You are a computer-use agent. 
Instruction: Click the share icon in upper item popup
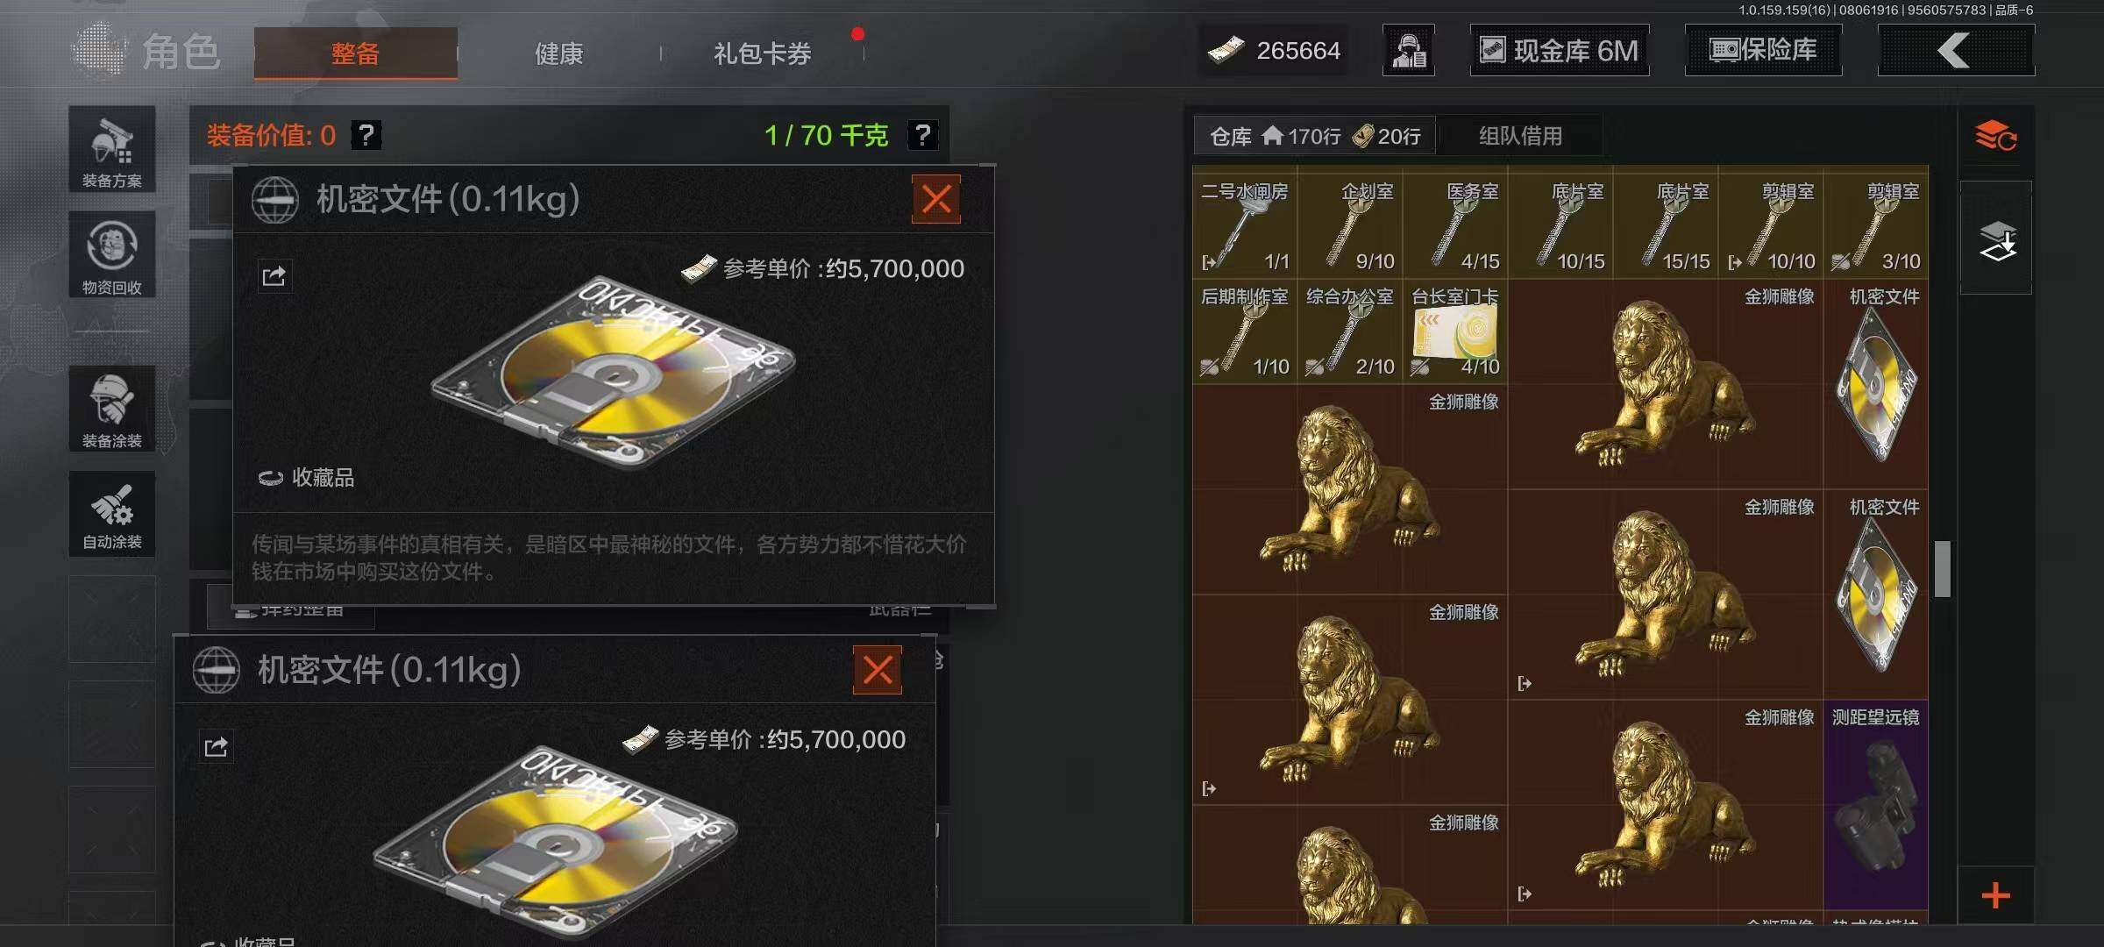pos(274,276)
